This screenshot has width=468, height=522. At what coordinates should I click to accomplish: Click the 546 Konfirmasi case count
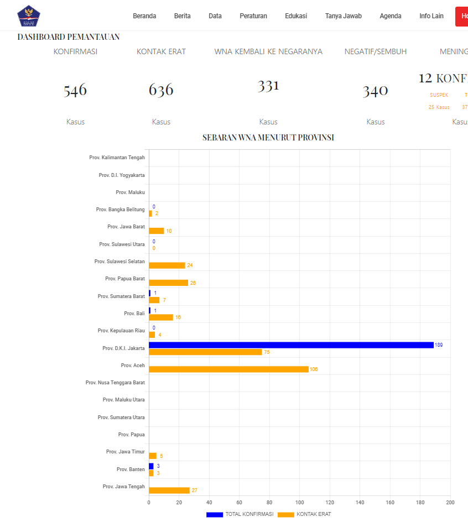pyautogui.click(x=75, y=90)
